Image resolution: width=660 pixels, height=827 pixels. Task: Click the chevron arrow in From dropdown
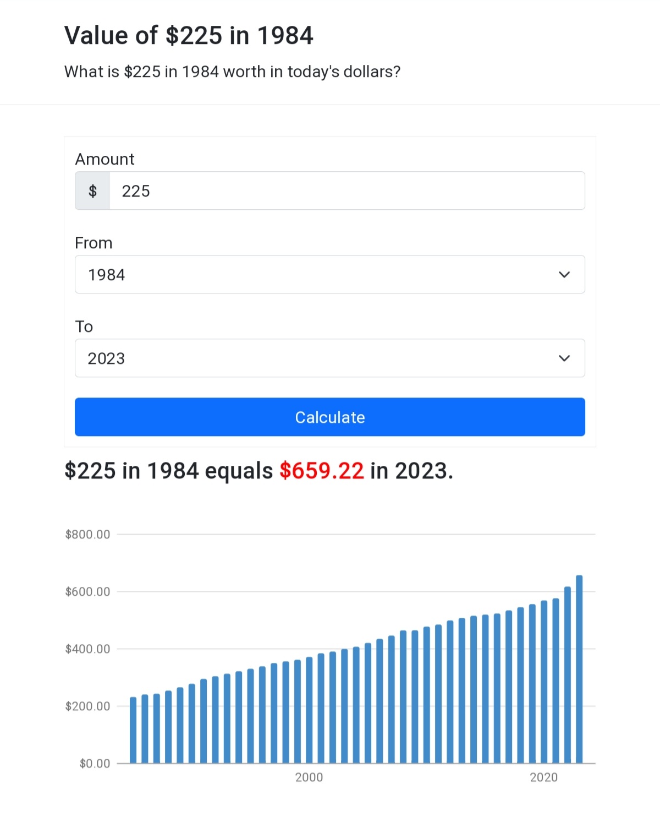[x=564, y=275]
